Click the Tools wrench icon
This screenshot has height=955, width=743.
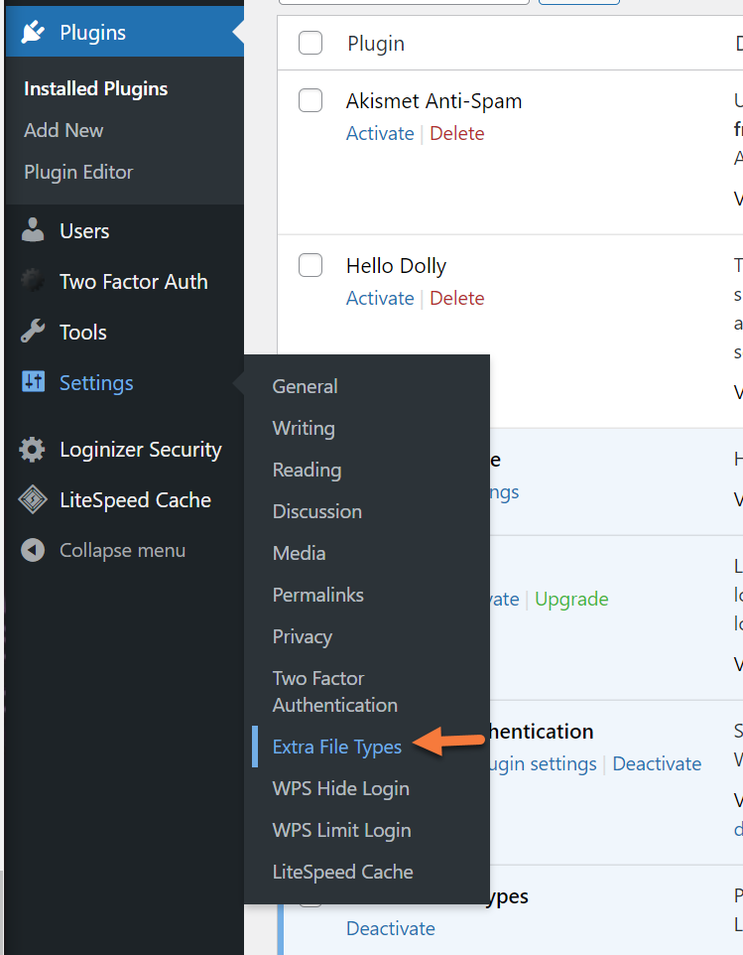(x=33, y=332)
